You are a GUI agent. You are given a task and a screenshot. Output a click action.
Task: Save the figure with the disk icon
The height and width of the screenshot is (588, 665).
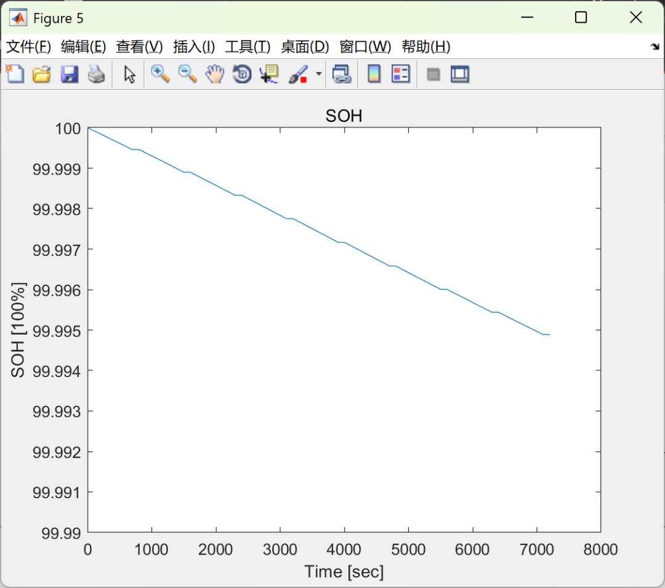69,74
